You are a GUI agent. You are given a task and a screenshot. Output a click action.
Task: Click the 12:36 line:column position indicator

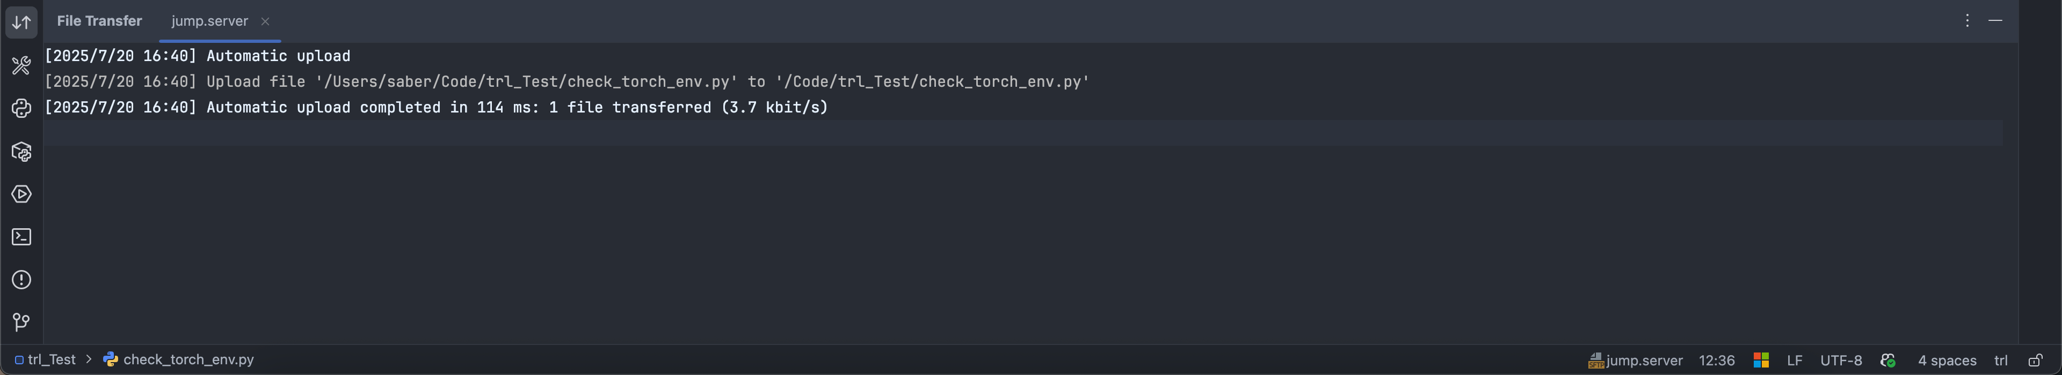click(1717, 361)
